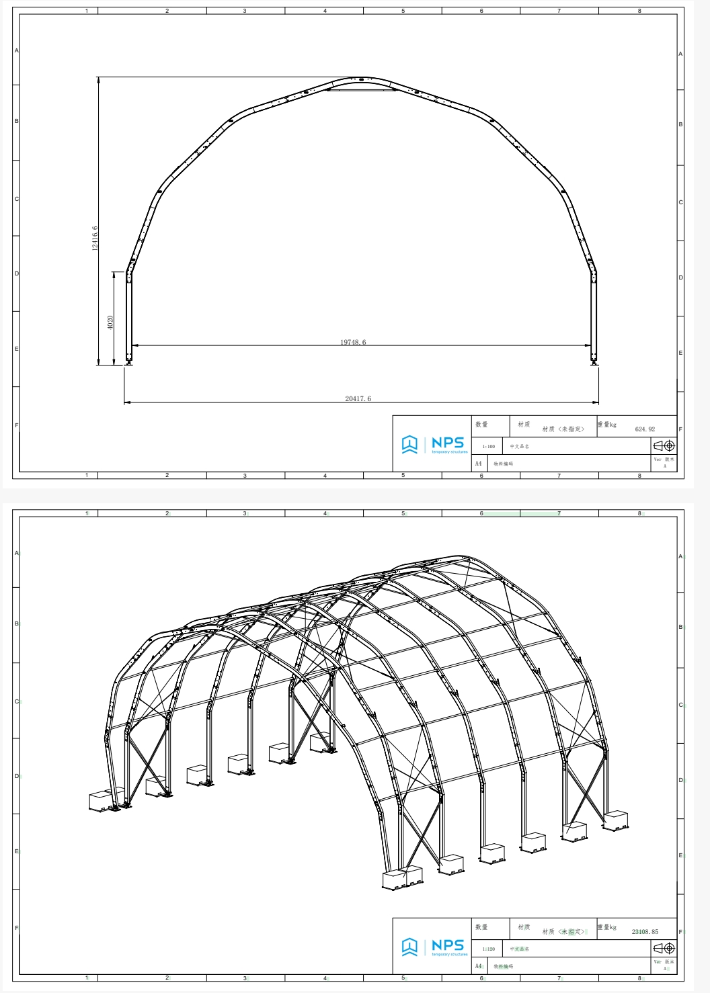Click the 重量kg label in the bottom title block
710x993 pixels.
[x=607, y=927]
